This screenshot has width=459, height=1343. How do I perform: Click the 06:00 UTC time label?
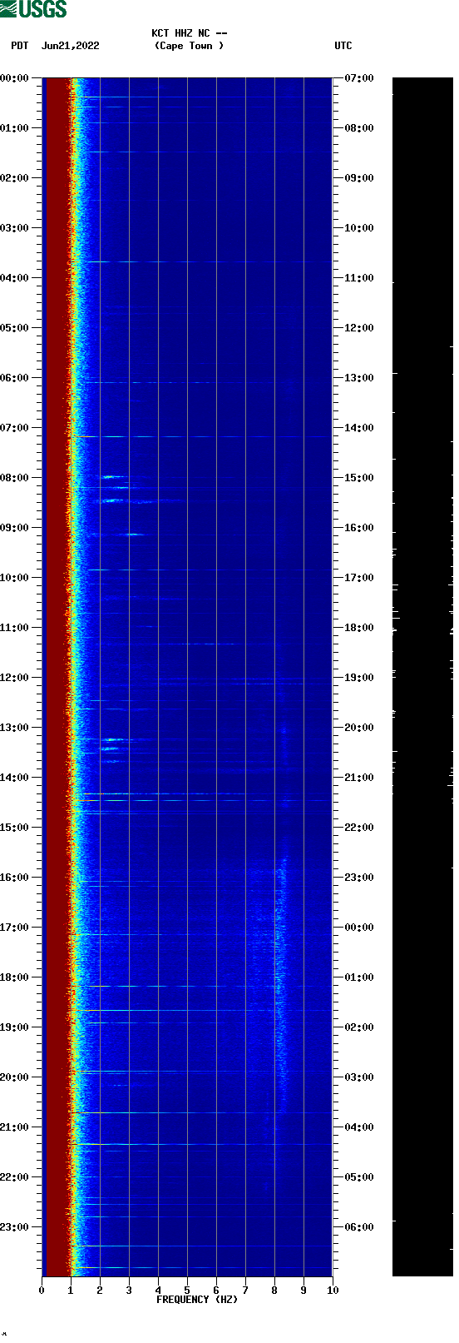tap(359, 1227)
